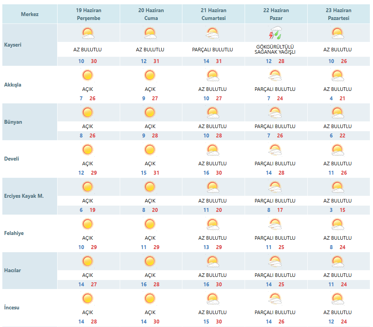The width and height of the screenshot is (373, 327).
Task: Open the Develi district label
Action: (12, 159)
